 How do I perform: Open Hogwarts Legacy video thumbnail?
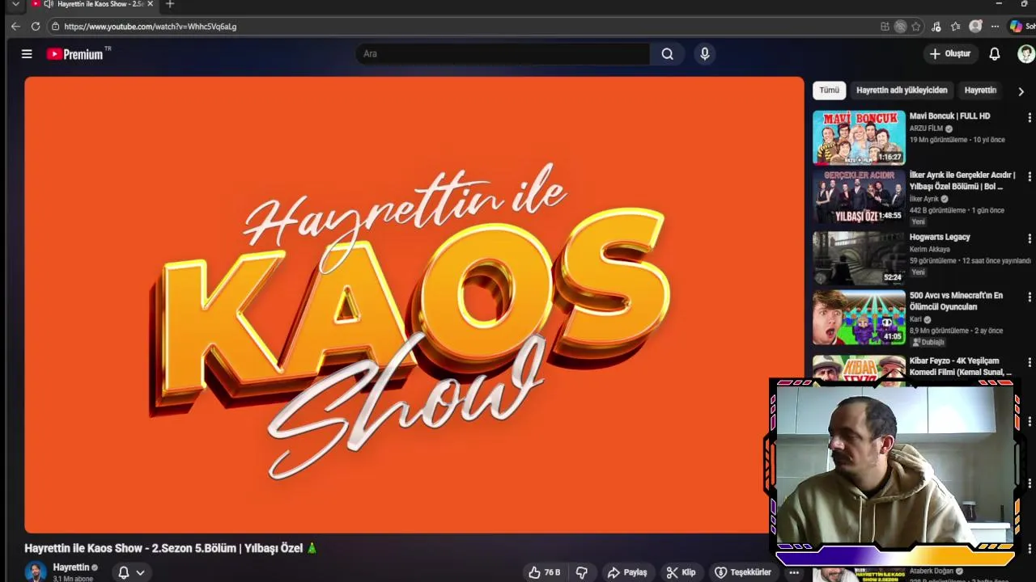pos(859,259)
